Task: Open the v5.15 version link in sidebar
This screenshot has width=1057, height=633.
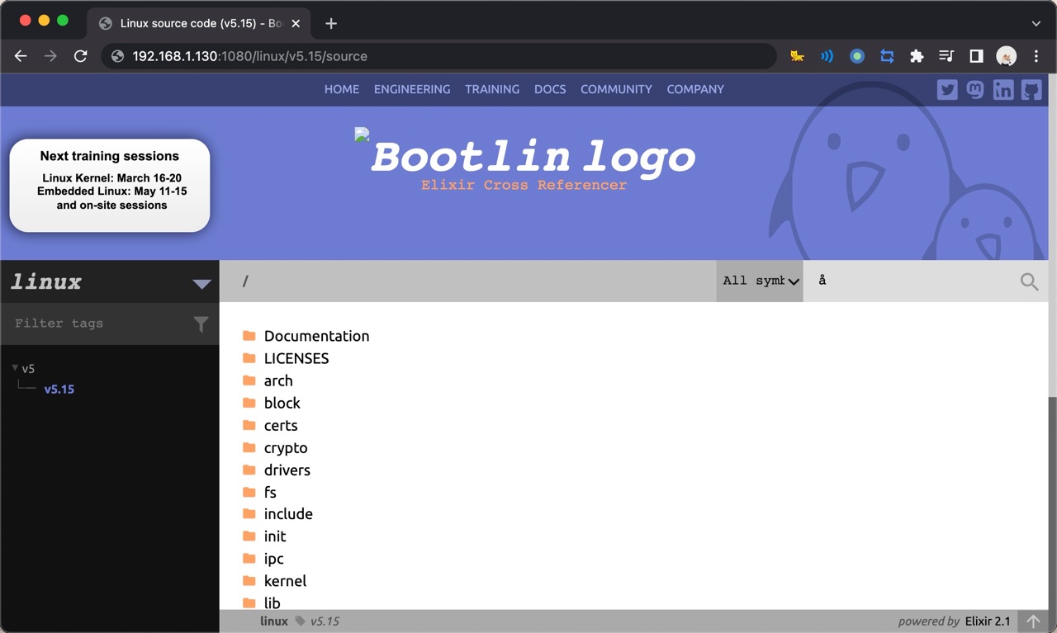Action: pos(59,389)
